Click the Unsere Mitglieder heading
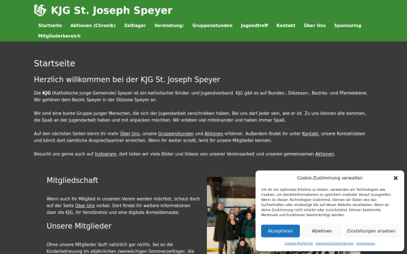Screen dimensions: 407x254 pyautogui.click(x=79, y=226)
